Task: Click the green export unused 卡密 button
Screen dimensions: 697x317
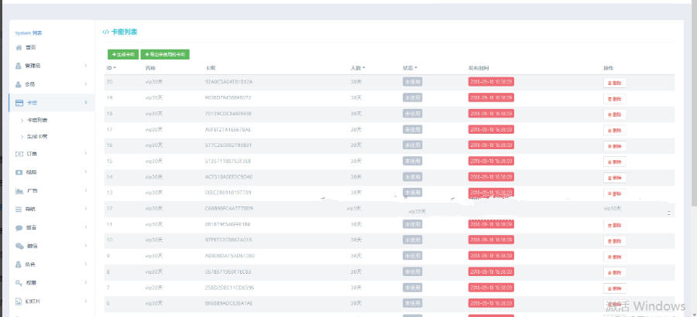Action: coord(165,55)
